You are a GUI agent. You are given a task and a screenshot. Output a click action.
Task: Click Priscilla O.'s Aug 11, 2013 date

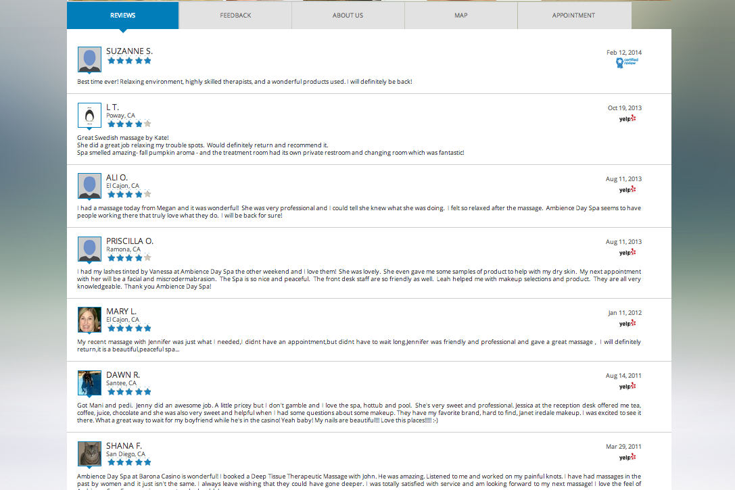(x=623, y=242)
